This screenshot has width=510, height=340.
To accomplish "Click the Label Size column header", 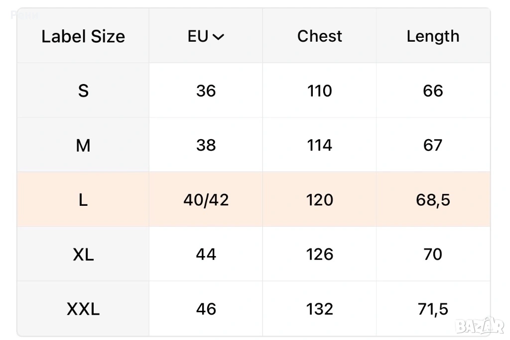I will 83,36.
